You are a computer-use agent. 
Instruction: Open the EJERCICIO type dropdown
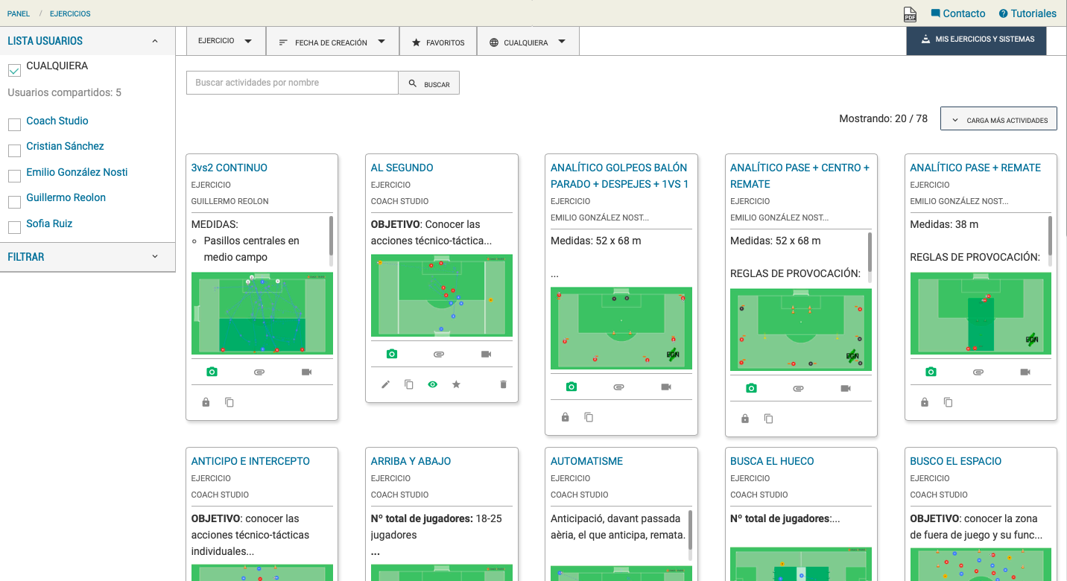(x=226, y=41)
